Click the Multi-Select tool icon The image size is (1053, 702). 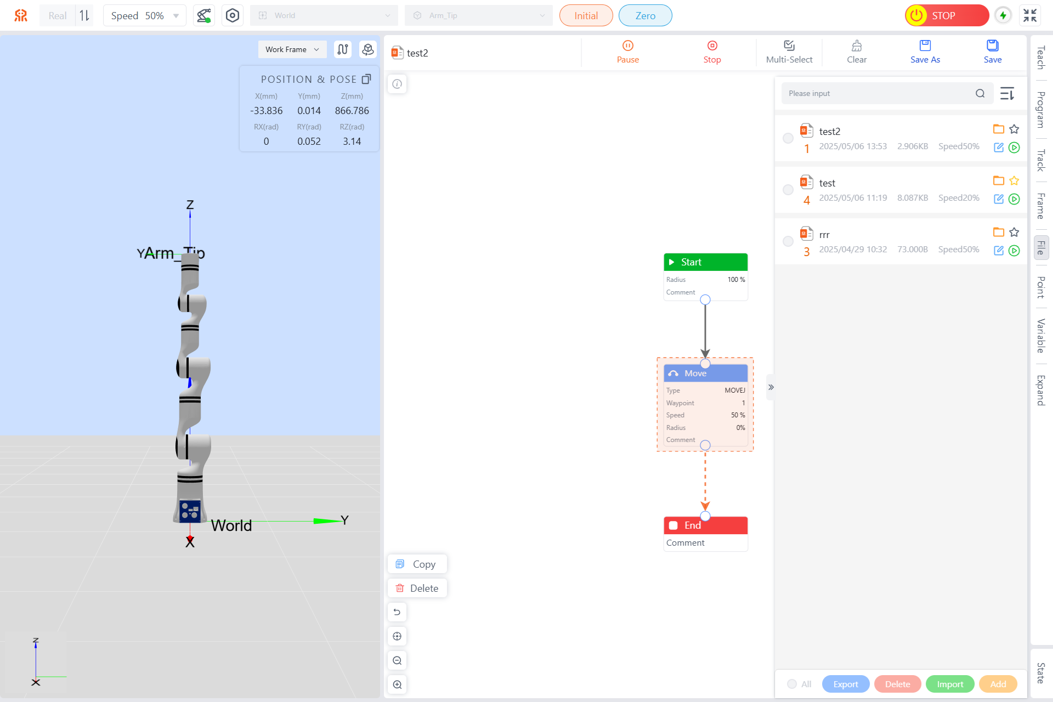coord(789,46)
